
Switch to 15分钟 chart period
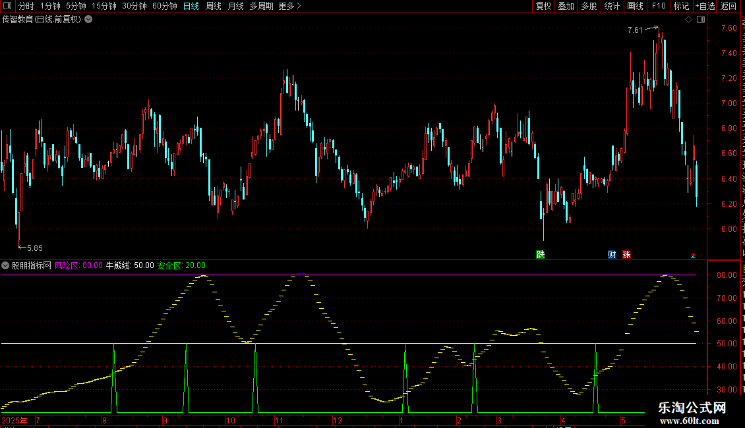click(104, 6)
